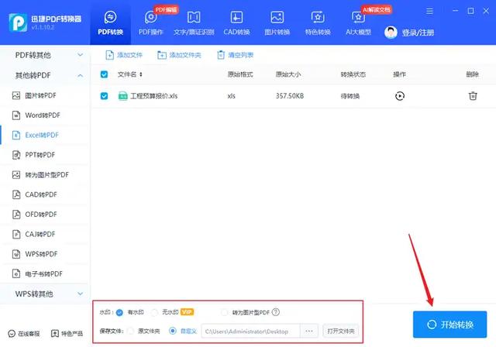Image resolution: width=496 pixels, height=347 pixels.
Task: Uncheck the 工程预算报价.xls file checkbox
Action: pos(104,96)
